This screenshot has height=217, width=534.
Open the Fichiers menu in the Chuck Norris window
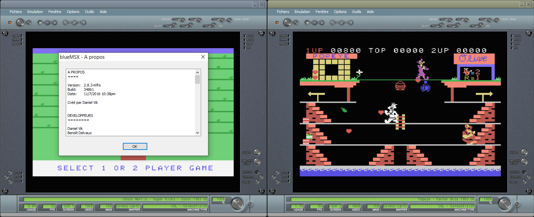point(16,12)
